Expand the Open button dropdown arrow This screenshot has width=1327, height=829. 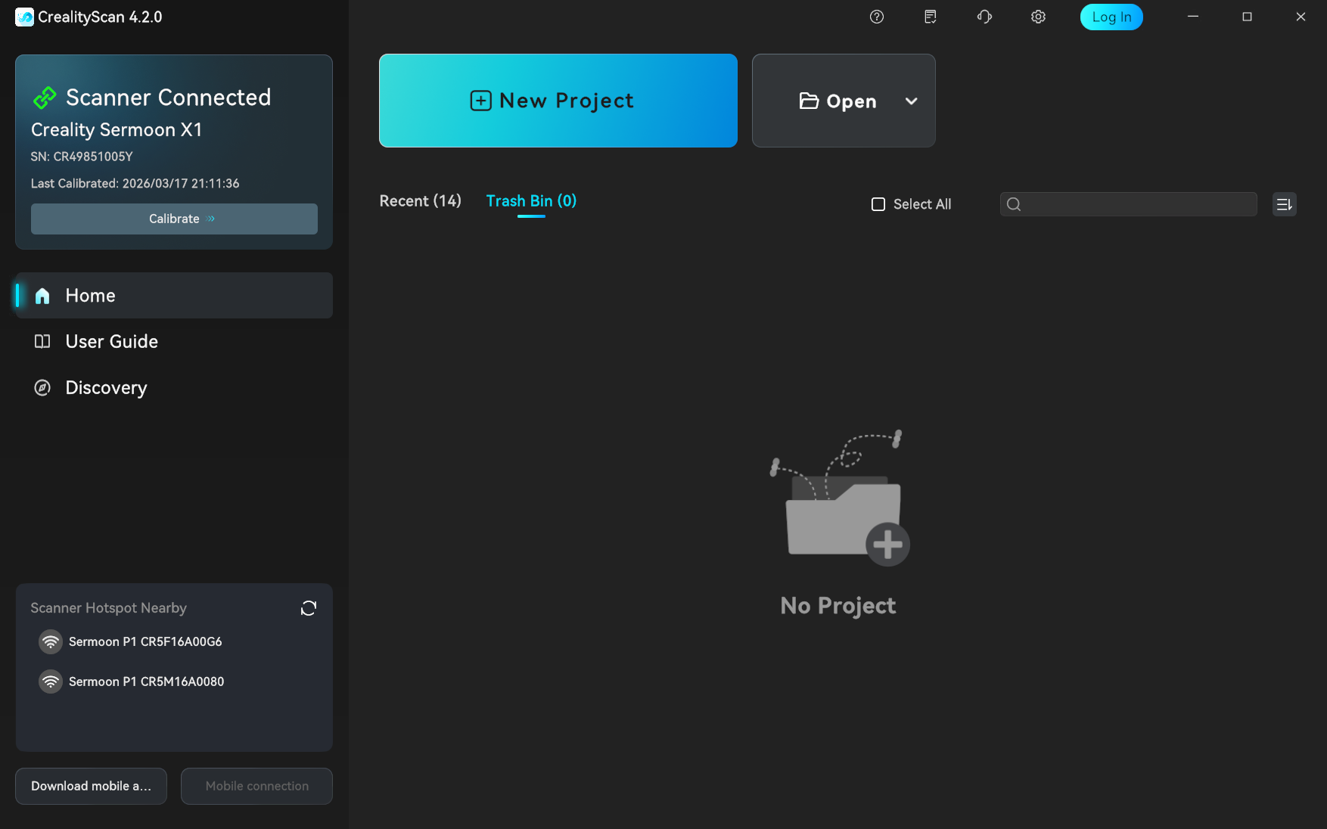[x=912, y=101]
